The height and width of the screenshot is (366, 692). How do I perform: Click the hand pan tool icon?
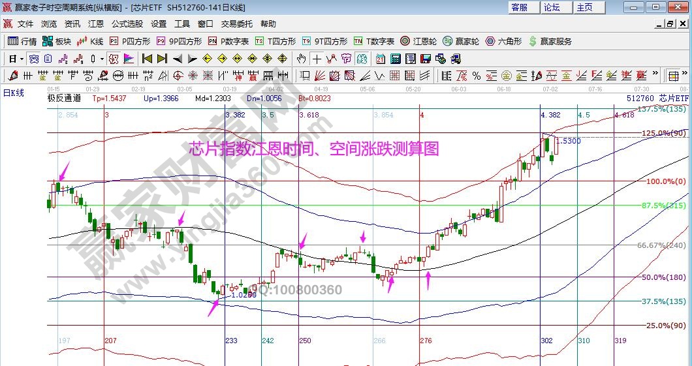pyautogui.click(x=301, y=59)
